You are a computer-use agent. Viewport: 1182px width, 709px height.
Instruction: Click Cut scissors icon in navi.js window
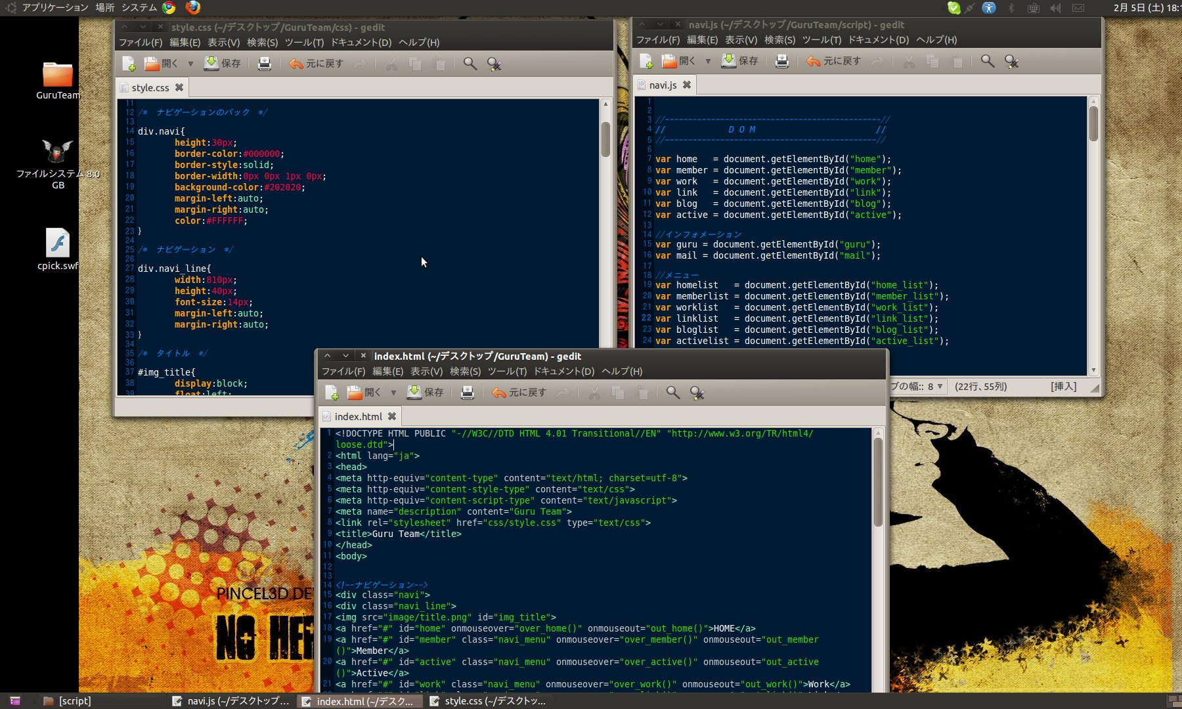click(909, 61)
